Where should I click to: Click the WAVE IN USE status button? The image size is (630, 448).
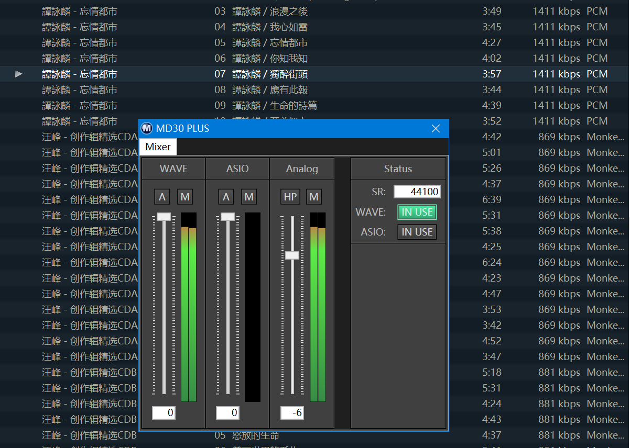click(x=417, y=212)
